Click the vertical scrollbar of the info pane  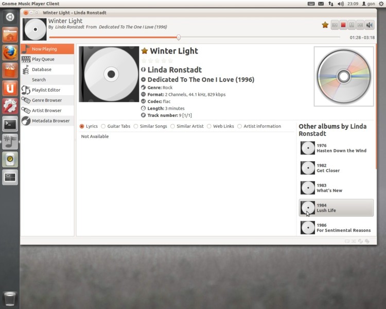(x=376, y=107)
